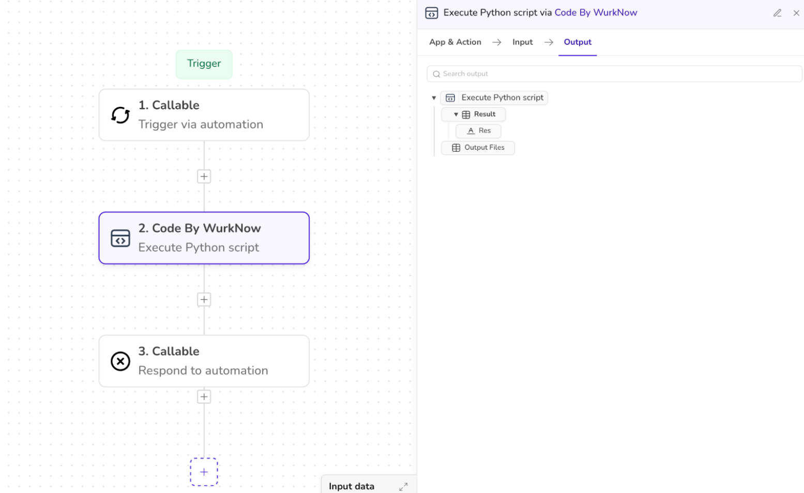Select the Res output field
This screenshot has height=493, width=804.
tap(478, 131)
